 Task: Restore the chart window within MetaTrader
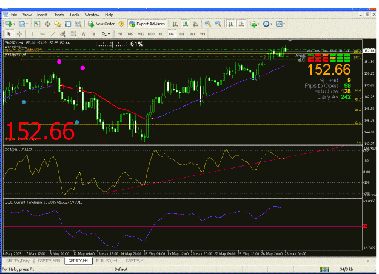[367, 15]
